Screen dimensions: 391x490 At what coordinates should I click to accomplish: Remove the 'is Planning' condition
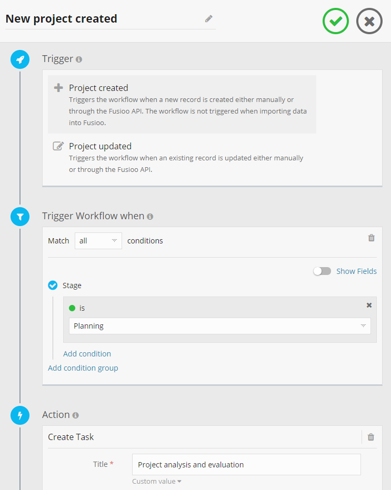tap(369, 305)
